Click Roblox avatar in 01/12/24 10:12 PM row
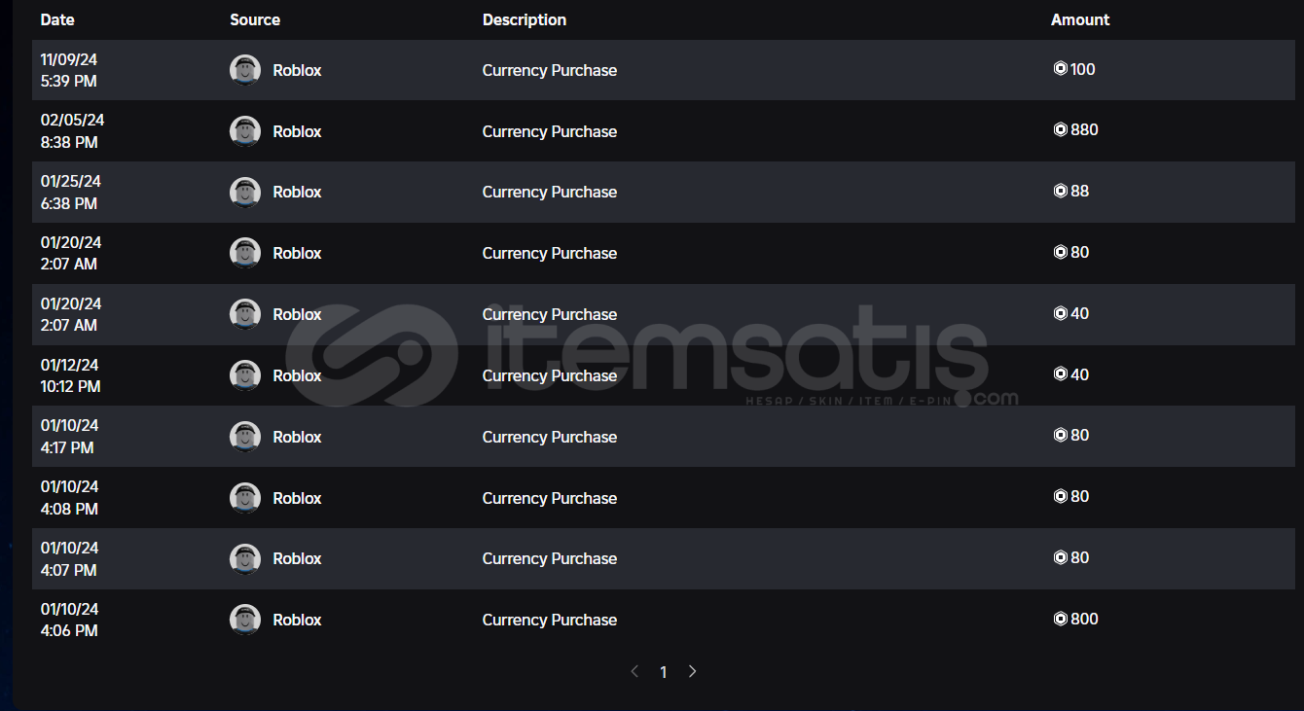Image resolution: width=1304 pixels, height=711 pixels. click(x=245, y=375)
